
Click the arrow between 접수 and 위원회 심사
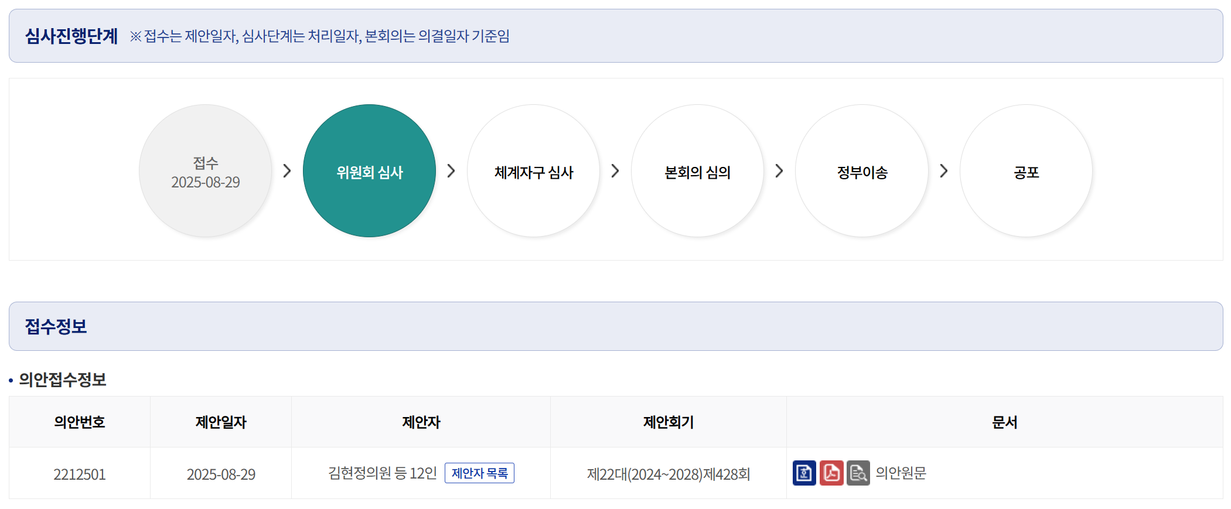(x=287, y=171)
